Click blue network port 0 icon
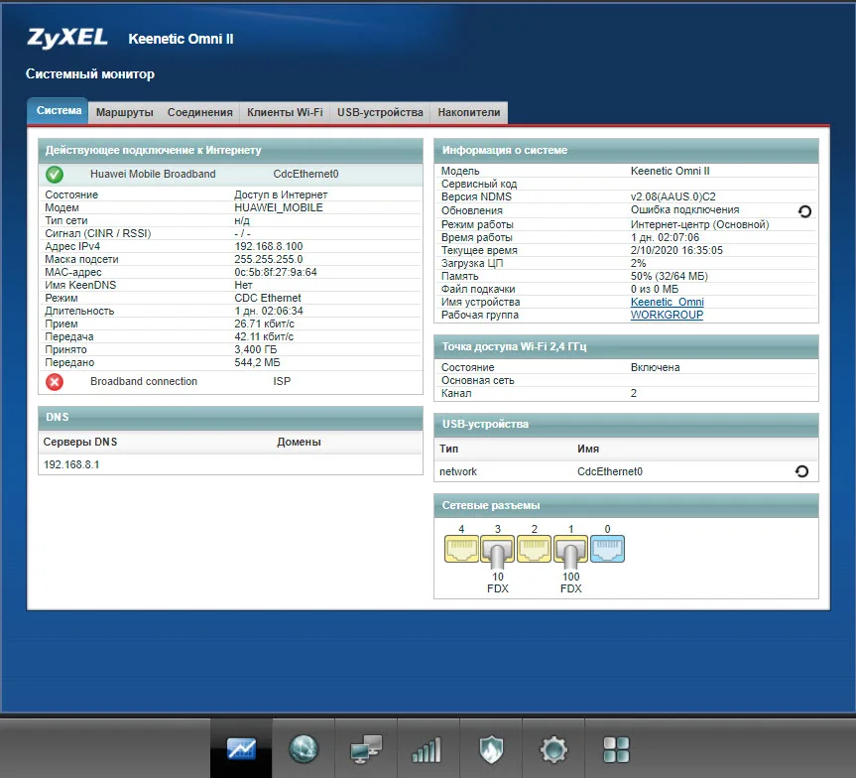This screenshot has width=856, height=778. coord(607,549)
